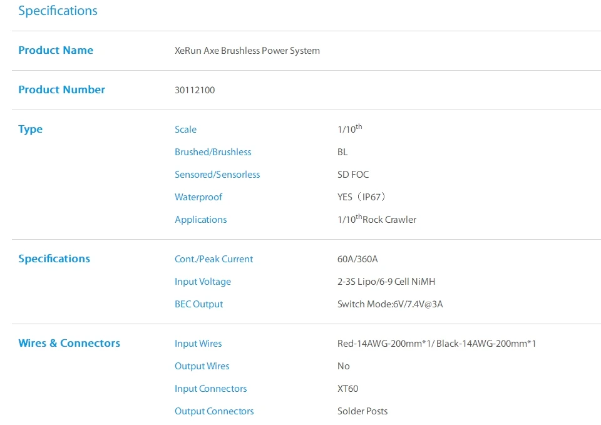Select the 'Type' section label
Image resolution: width=601 pixels, height=425 pixels.
[x=30, y=130]
